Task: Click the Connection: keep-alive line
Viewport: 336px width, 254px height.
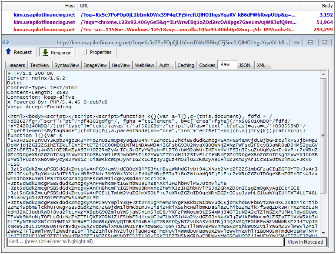Action: [x=41, y=97]
